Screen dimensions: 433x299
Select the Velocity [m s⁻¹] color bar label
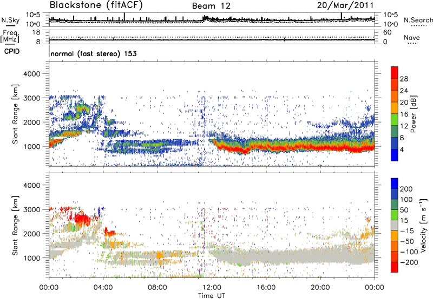(423, 225)
